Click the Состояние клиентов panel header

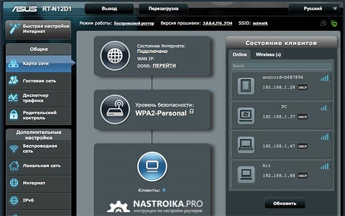(x=281, y=43)
